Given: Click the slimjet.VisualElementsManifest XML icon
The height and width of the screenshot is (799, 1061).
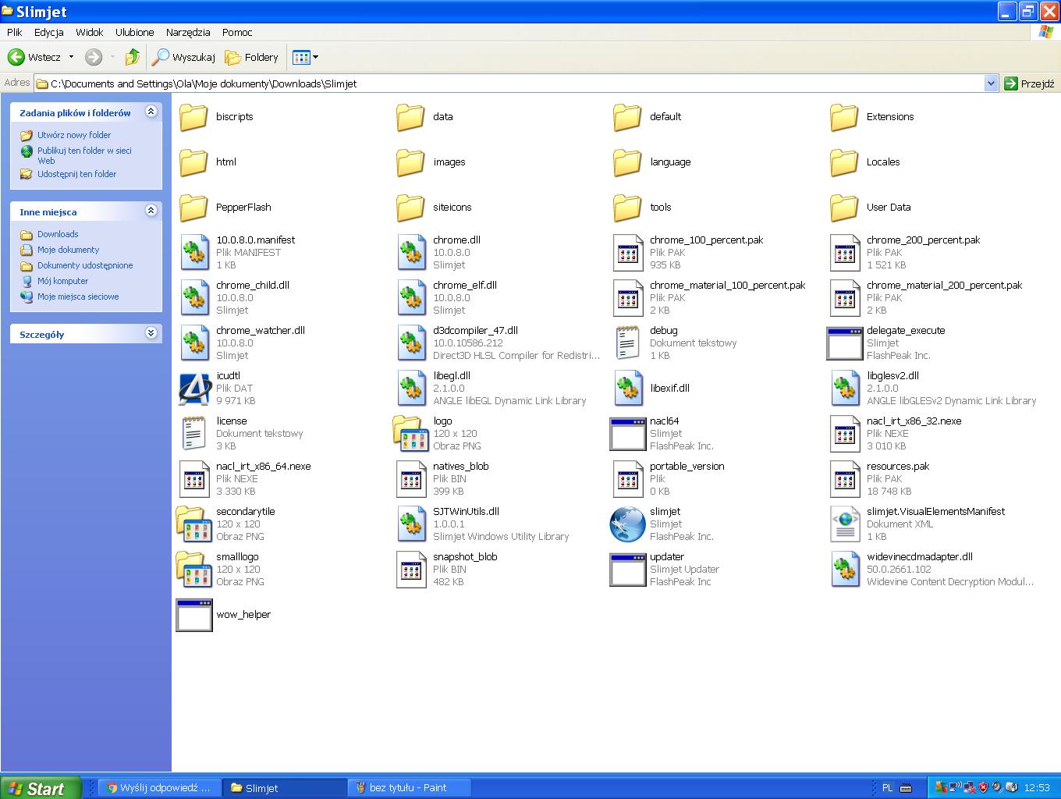Looking at the screenshot, I should pyautogui.click(x=844, y=524).
